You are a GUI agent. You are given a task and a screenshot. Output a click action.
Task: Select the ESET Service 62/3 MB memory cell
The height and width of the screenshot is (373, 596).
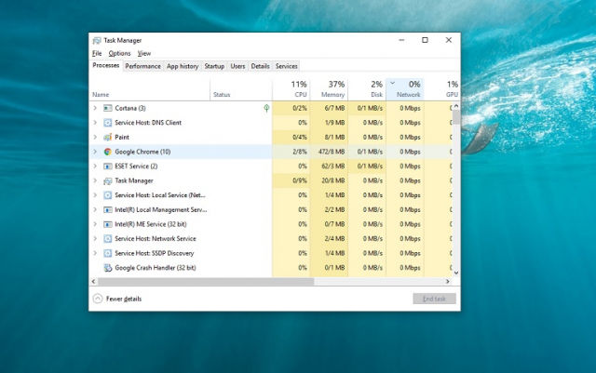[329, 166]
